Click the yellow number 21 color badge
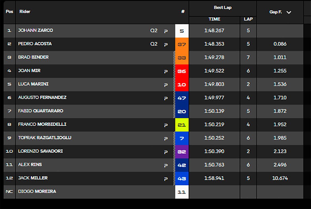Image resolution: width=311 pixels, height=209 pixels. click(x=182, y=125)
